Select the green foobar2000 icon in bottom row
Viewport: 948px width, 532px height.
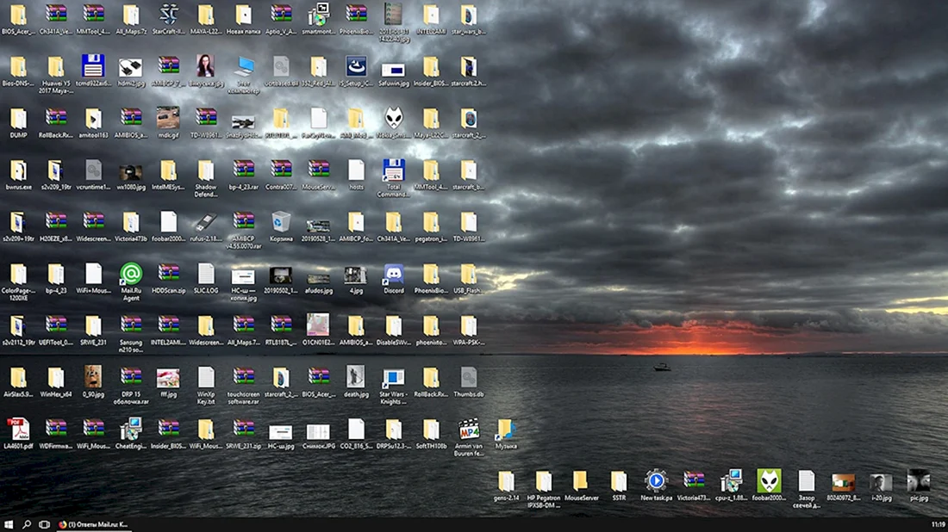(x=769, y=486)
